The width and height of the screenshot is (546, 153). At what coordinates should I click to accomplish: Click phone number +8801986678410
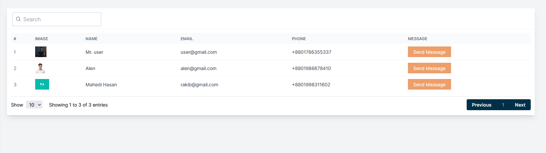[x=311, y=68]
